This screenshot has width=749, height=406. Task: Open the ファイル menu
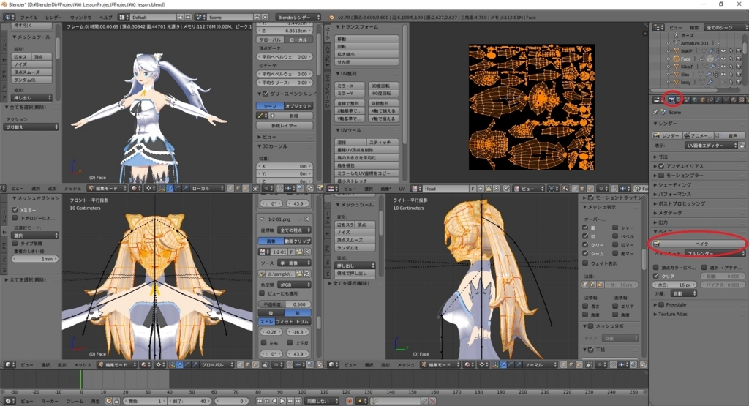pos(29,18)
